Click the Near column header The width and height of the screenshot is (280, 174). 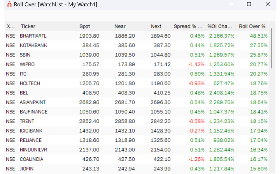pos(120,26)
